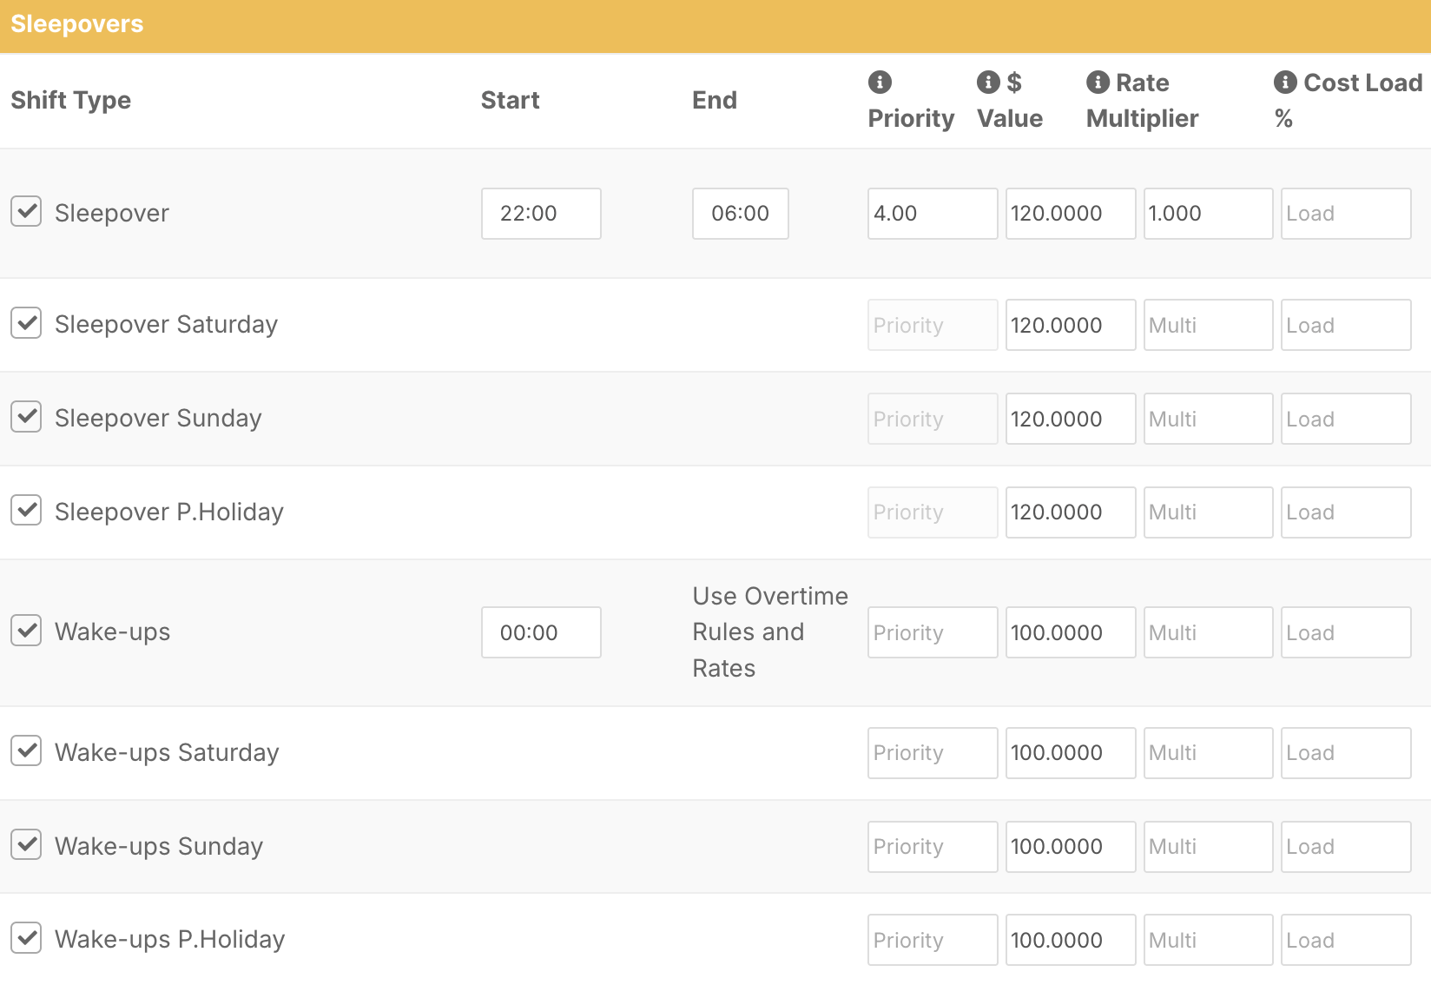Toggle the Wake-ups P.Holiday checkbox
1431x985 pixels.
click(26, 938)
